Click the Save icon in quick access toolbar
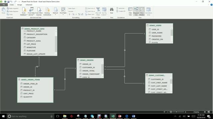Screen dimensions: 213x119 [8, 2]
